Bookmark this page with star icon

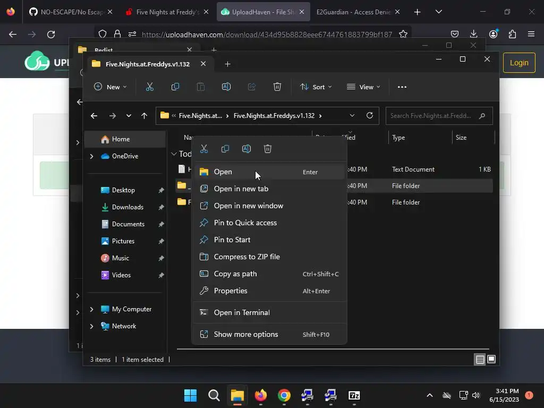click(x=403, y=35)
